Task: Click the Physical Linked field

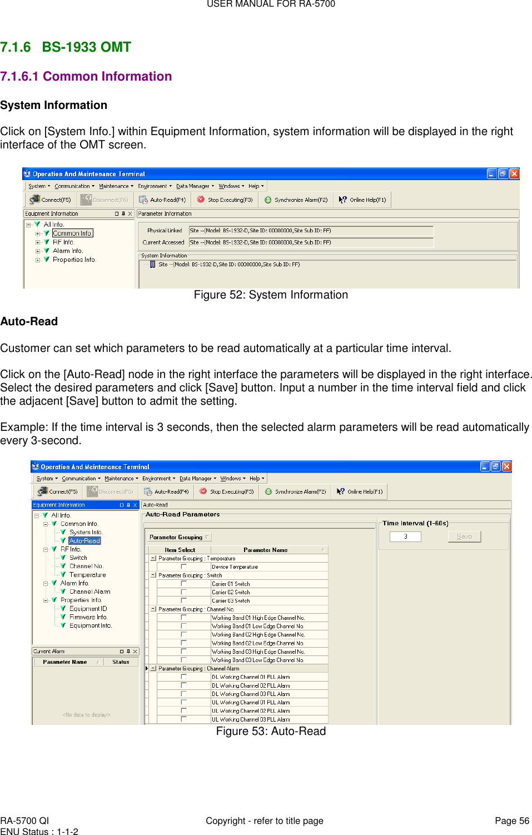Action: (x=311, y=230)
